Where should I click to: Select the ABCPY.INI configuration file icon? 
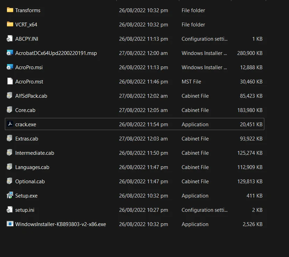(10, 39)
